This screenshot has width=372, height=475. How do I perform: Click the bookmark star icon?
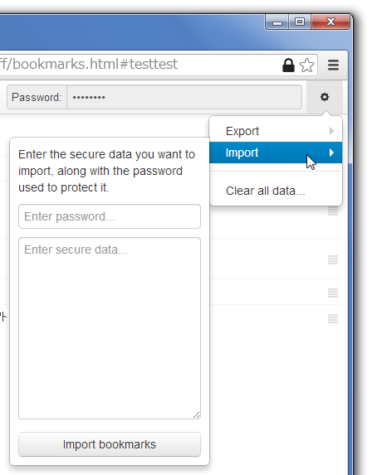[x=306, y=65]
